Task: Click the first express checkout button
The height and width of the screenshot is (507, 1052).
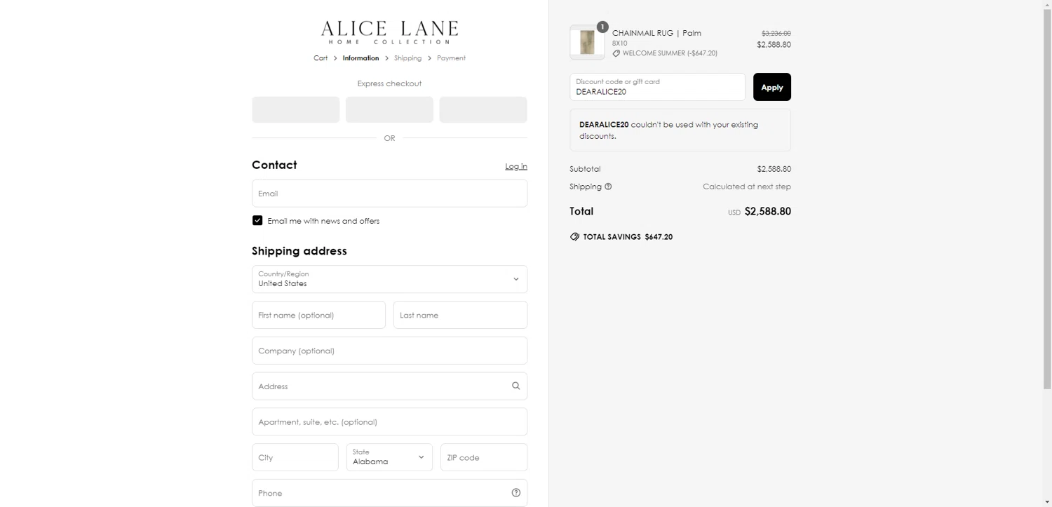Action: click(x=296, y=109)
